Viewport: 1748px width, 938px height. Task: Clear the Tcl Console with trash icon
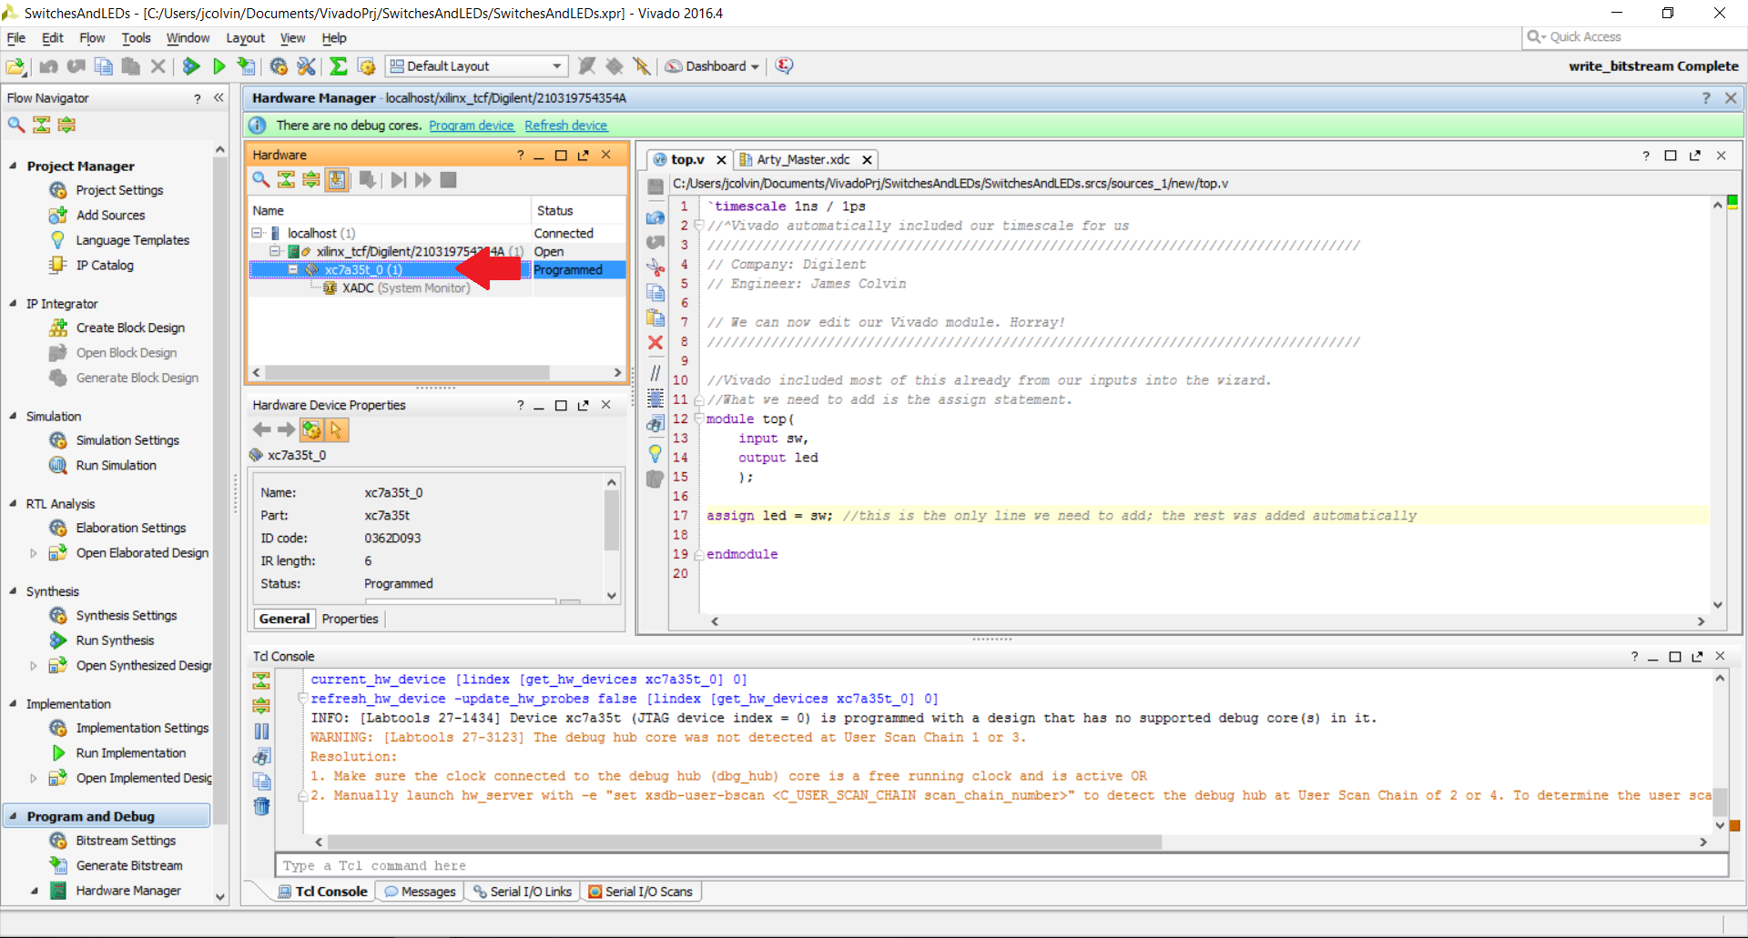(261, 806)
